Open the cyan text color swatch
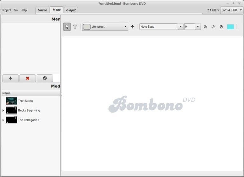The height and width of the screenshot is (177, 244). pyautogui.click(x=230, y=27)
